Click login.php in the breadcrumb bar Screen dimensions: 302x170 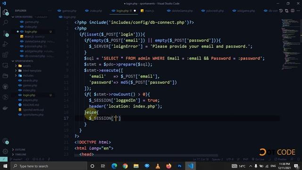67,17
